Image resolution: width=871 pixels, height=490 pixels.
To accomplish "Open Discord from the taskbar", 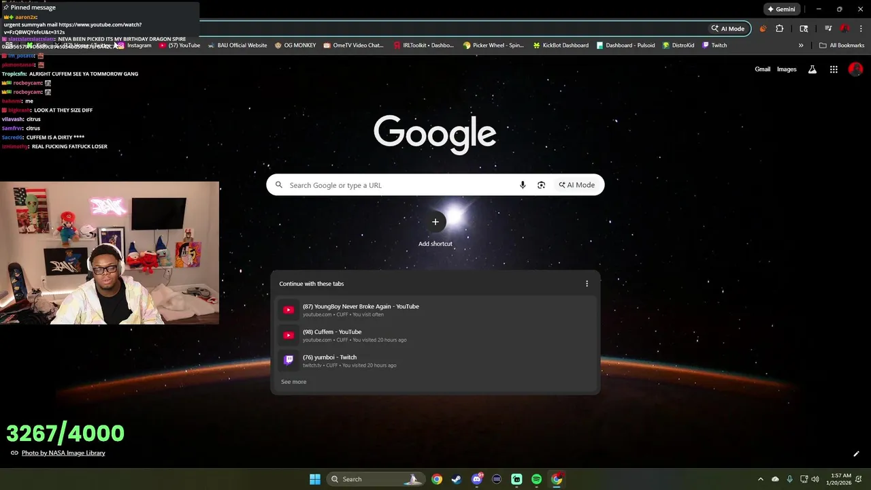I will tap(477, 479).
